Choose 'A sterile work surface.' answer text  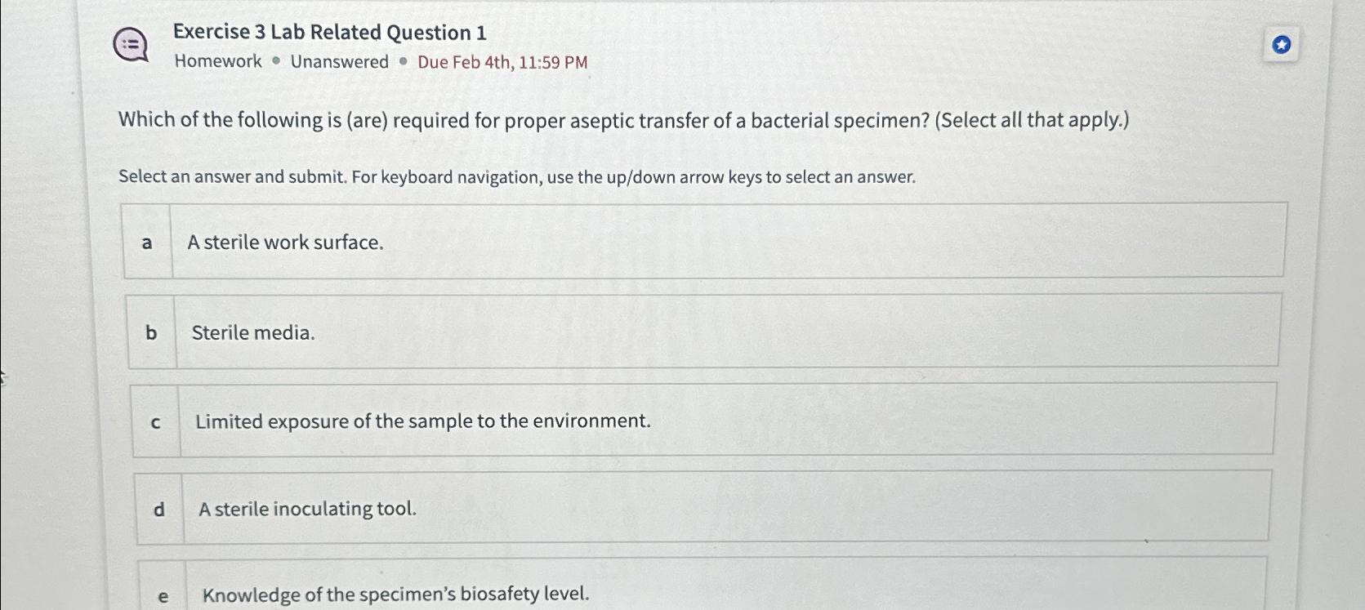[x=285, y=243]
